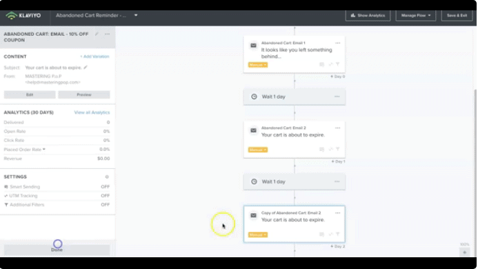The width and height of the screenshot is (478, 269).
Task: Select Abandoned Cart: Email 2 card title
Action: coord(283,128)
